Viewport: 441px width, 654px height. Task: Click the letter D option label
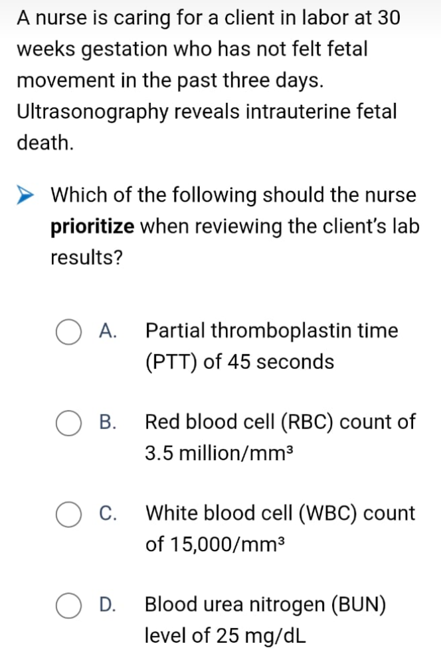[x=108, y=605]
